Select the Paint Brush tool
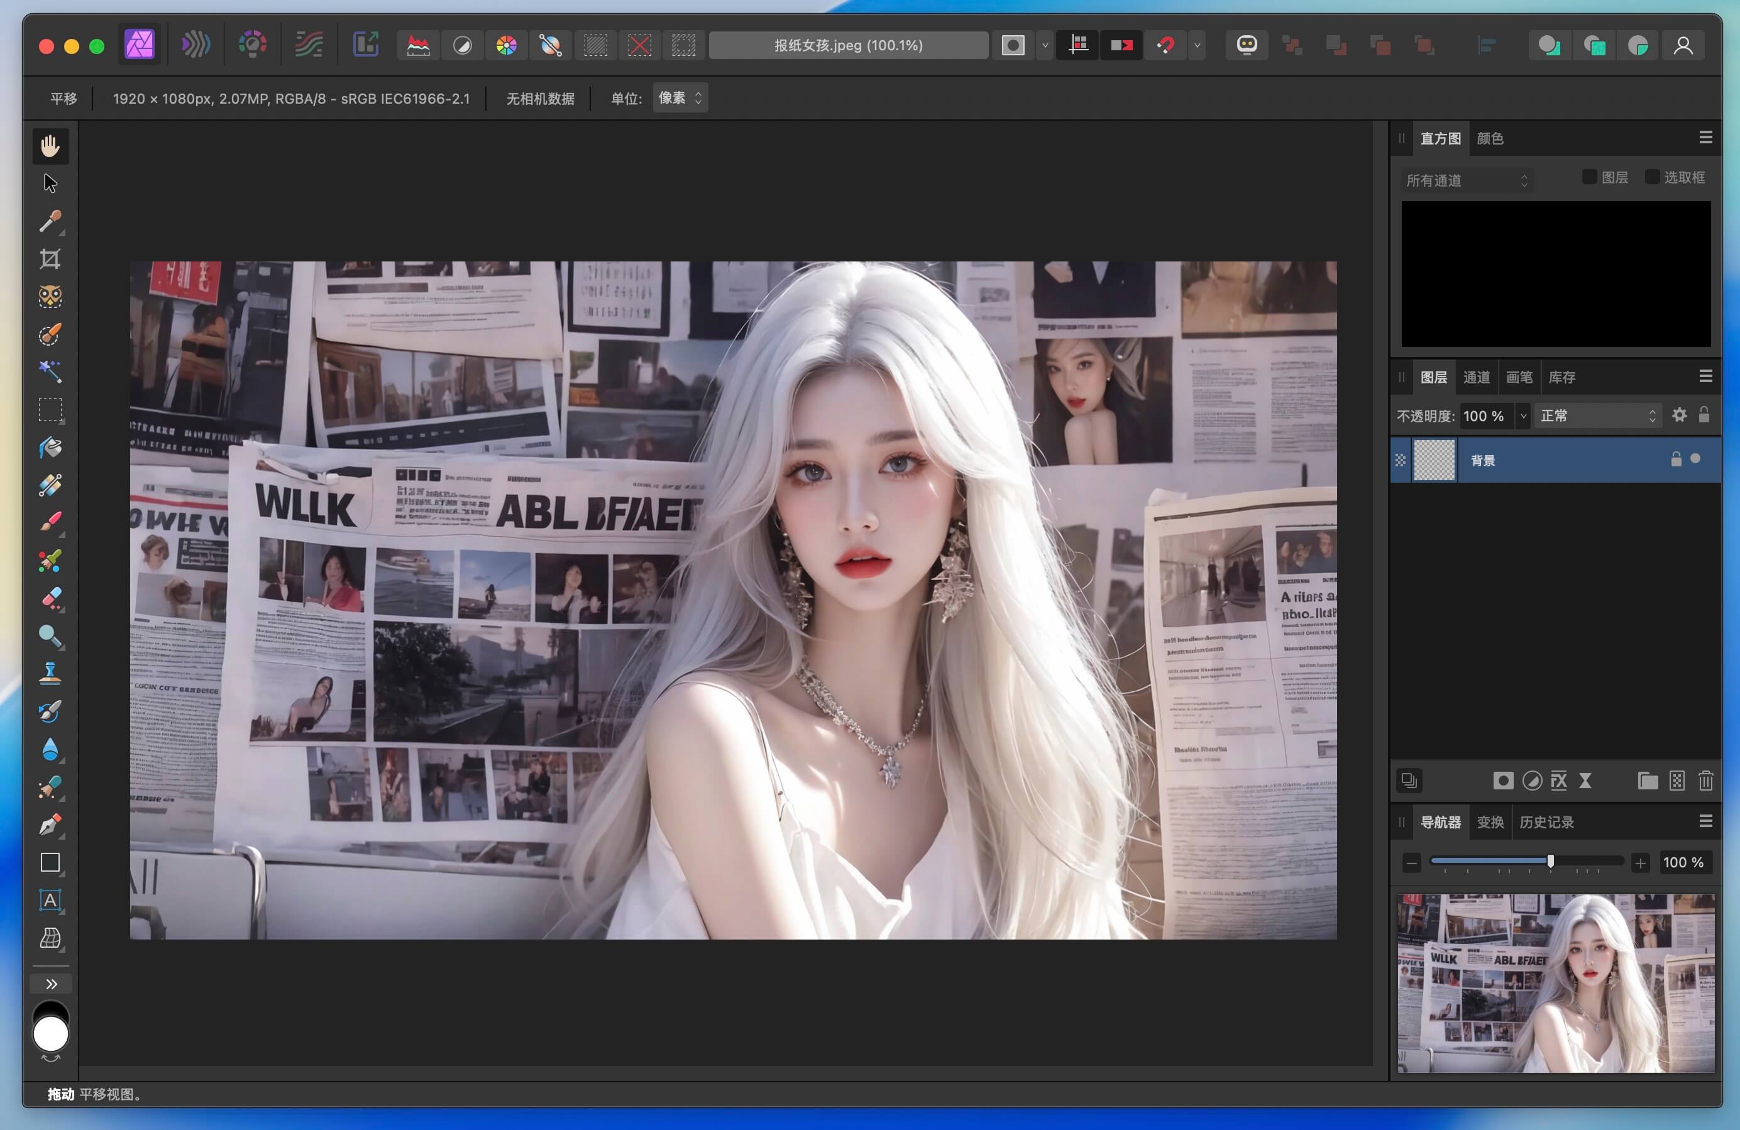Screen dimensions: 1740x1130 (x=50, y=520)
